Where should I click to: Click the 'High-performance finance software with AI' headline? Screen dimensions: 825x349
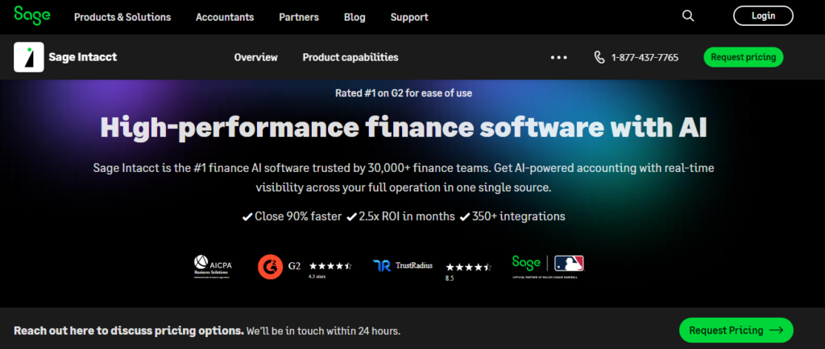pos(404,128)
